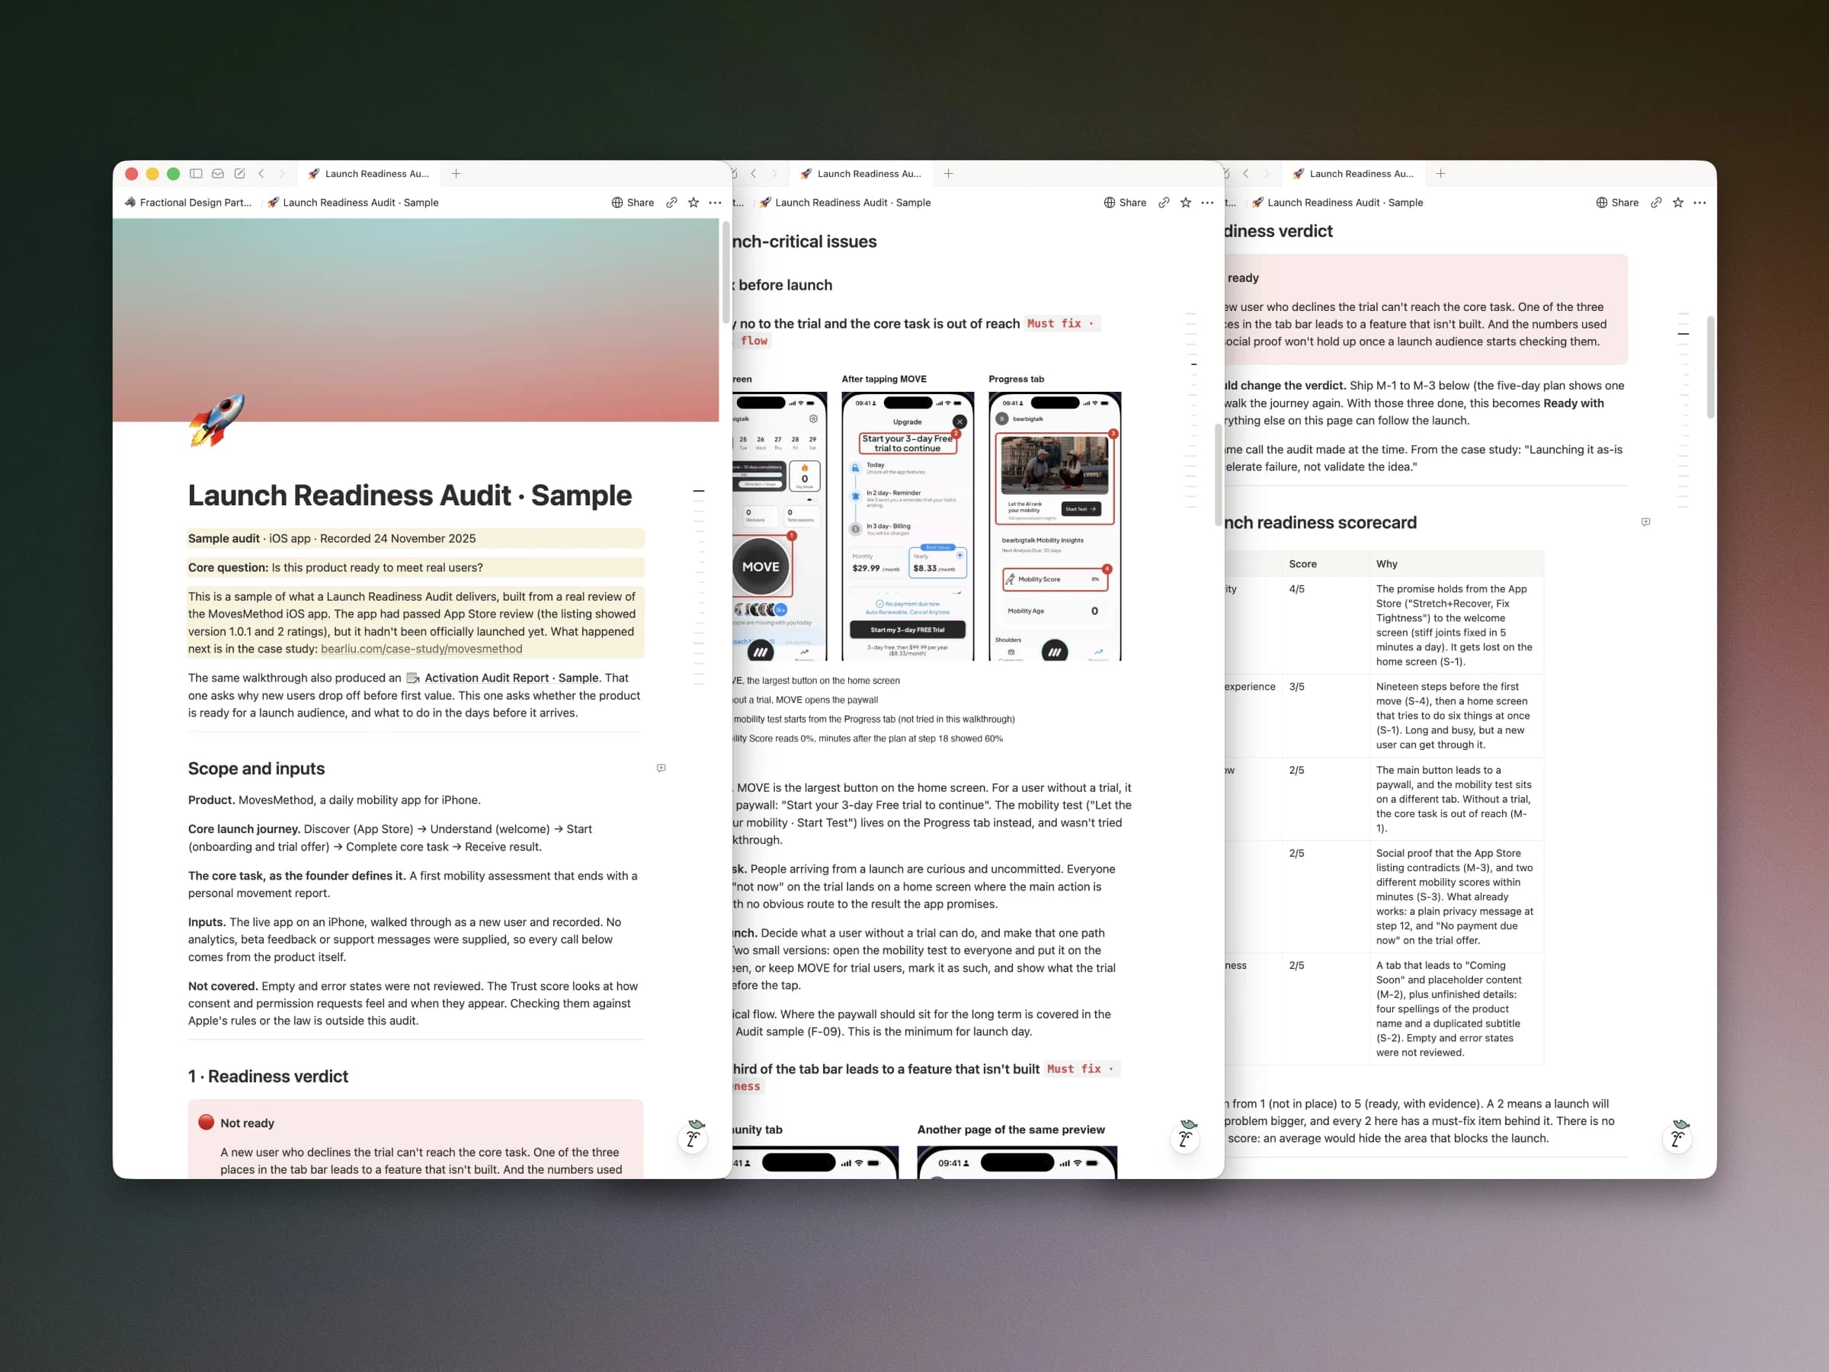Copy page link in the left window
Screen dimensions: 1829x1372
[671, 203]
